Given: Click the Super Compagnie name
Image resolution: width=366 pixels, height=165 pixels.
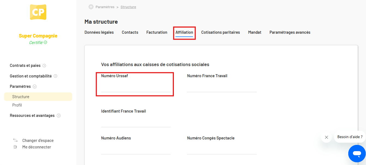Looking at the screenshot, I should pyautogui.click(x=38, y=36).
